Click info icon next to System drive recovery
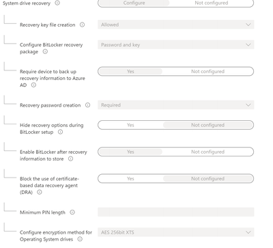 [57, 3]
